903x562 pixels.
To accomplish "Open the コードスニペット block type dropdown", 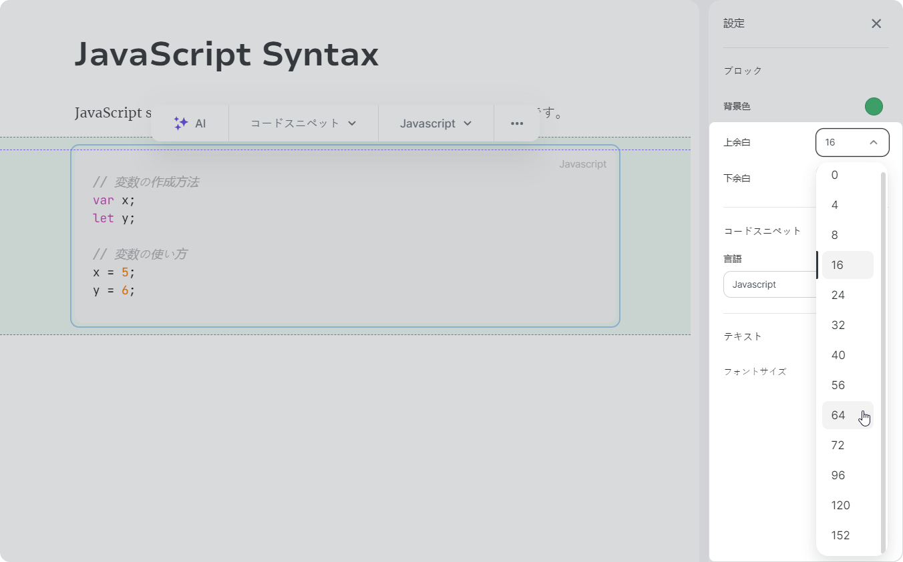I will (303, 123).
